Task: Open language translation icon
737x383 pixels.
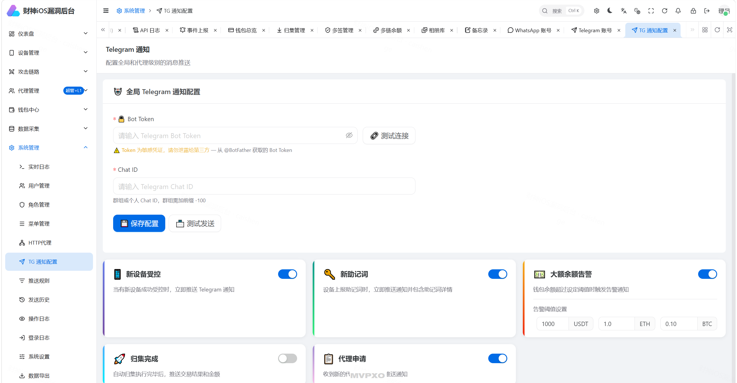Action: 624,11
